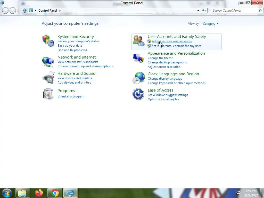Image resolution: width=264 pixels, height=198 pixels.
Task: Open File Explorer from the taskbar
Action: [x=22, y=193]
